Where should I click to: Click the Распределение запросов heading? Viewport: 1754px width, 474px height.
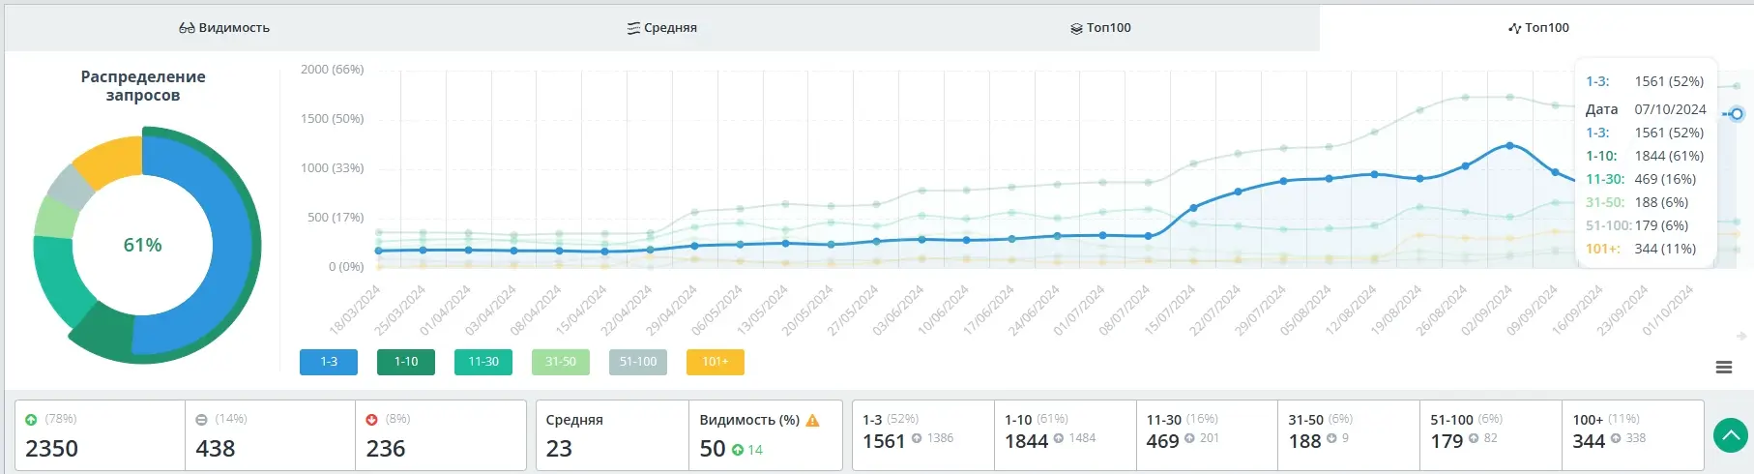pyautogui.click(x=143, y=85)
